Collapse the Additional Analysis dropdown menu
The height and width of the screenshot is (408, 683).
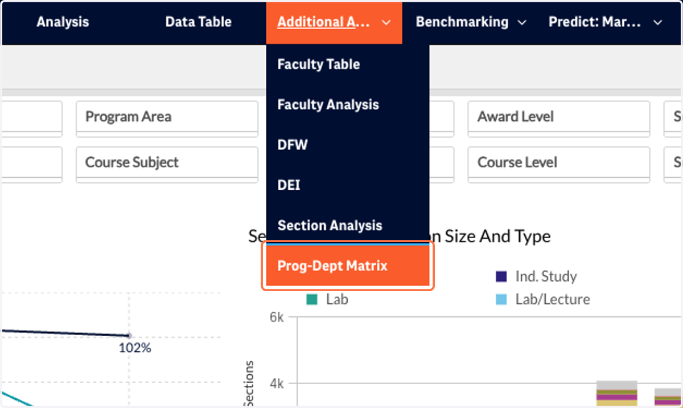(334, 23)
